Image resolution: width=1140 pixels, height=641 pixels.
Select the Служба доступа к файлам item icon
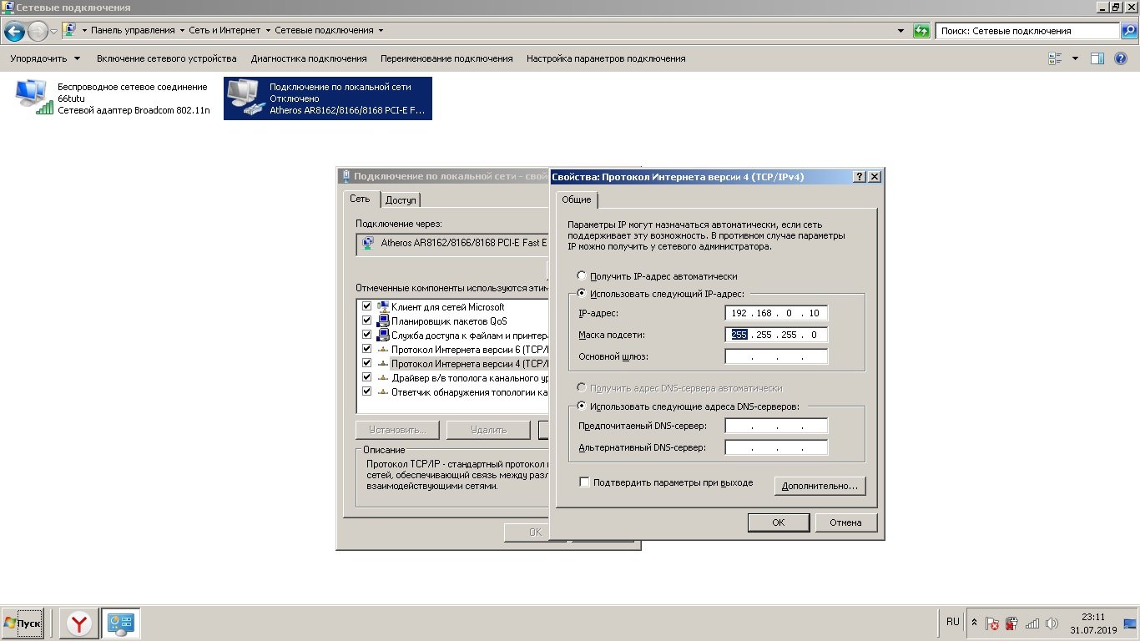pos(383,335)
